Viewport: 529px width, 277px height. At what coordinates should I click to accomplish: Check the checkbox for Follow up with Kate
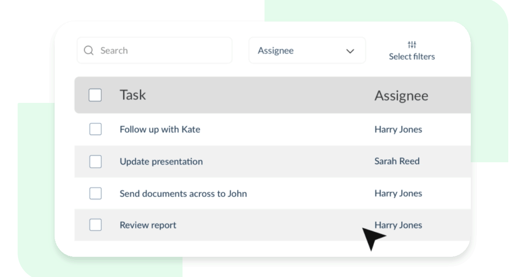coord(95,129)
